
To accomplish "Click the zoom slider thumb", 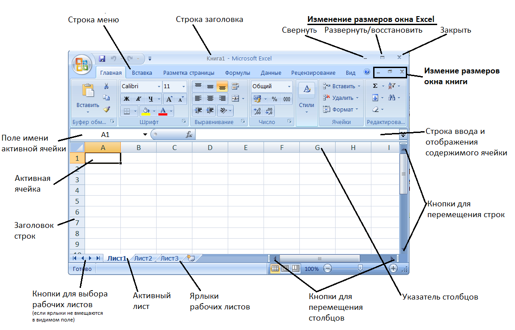I will [360, 269].
